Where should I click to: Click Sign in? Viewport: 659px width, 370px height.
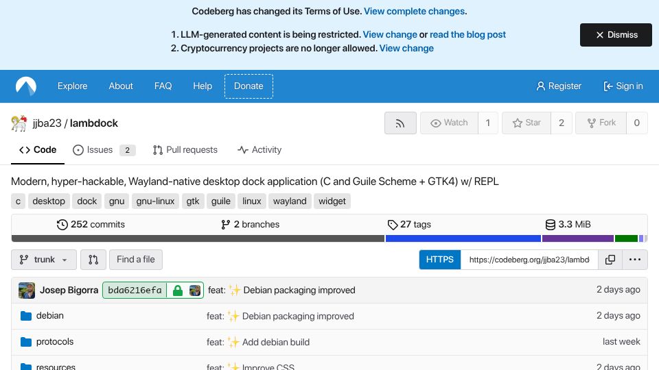click(623, 86)
